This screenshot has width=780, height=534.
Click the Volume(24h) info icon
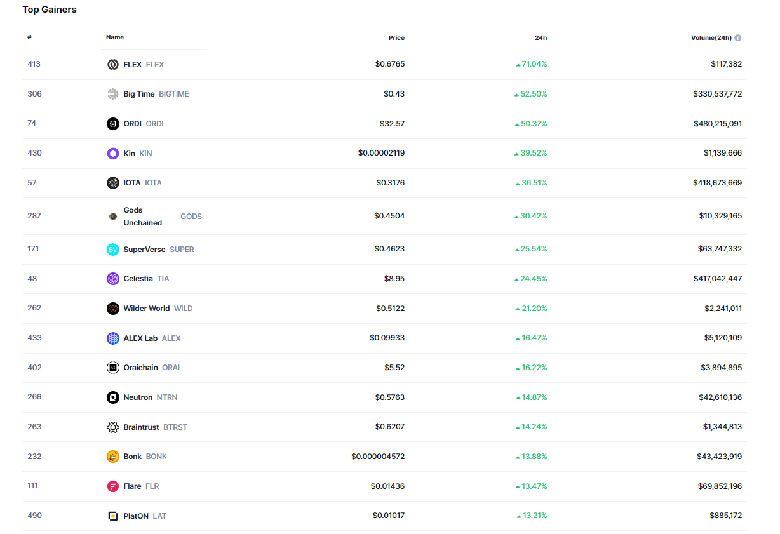pyautogui.click(x=738, y=38)
